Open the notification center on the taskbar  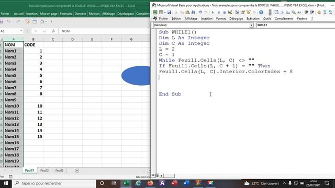pyautogui.click(x=327, y=183)
